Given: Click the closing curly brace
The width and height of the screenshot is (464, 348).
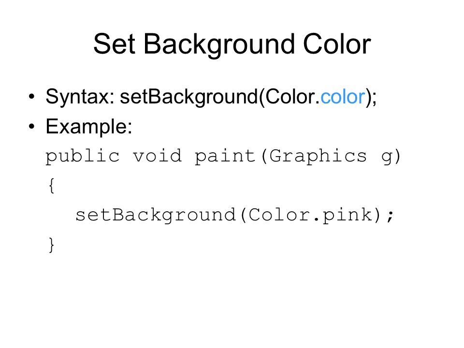Looking at the screenshot, I should [x=52, y=245].
